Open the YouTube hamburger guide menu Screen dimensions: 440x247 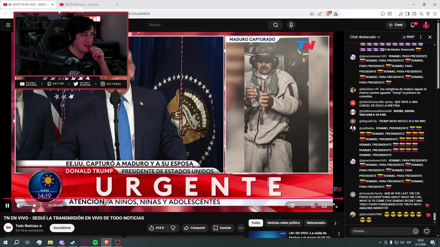tap(8, 25)
